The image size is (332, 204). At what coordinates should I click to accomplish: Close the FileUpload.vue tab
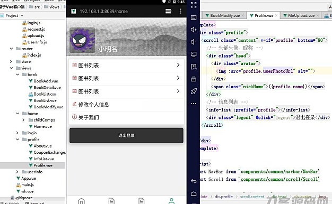tap(317, 16)
